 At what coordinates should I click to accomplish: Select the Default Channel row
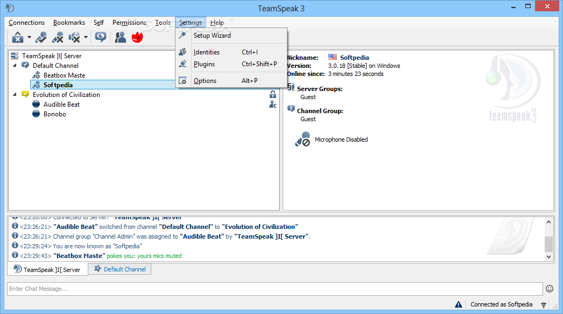(x=55, y=66)
